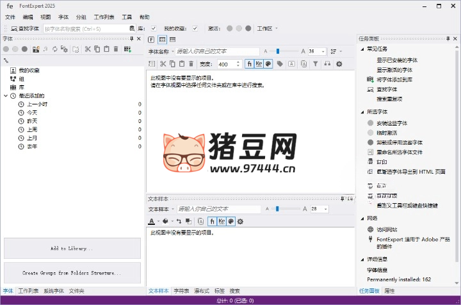Select the single font 'F' view mode icon
Screen dimensions: 461x305
tap(151, 40)
